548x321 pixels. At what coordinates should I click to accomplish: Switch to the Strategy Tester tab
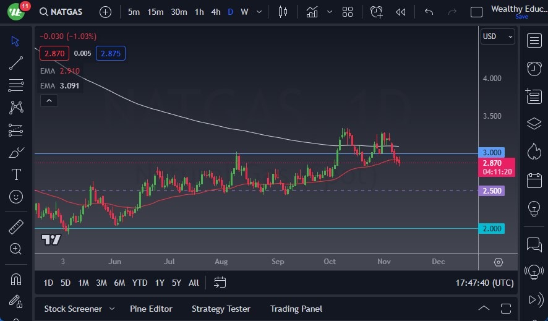pos(221,309)
